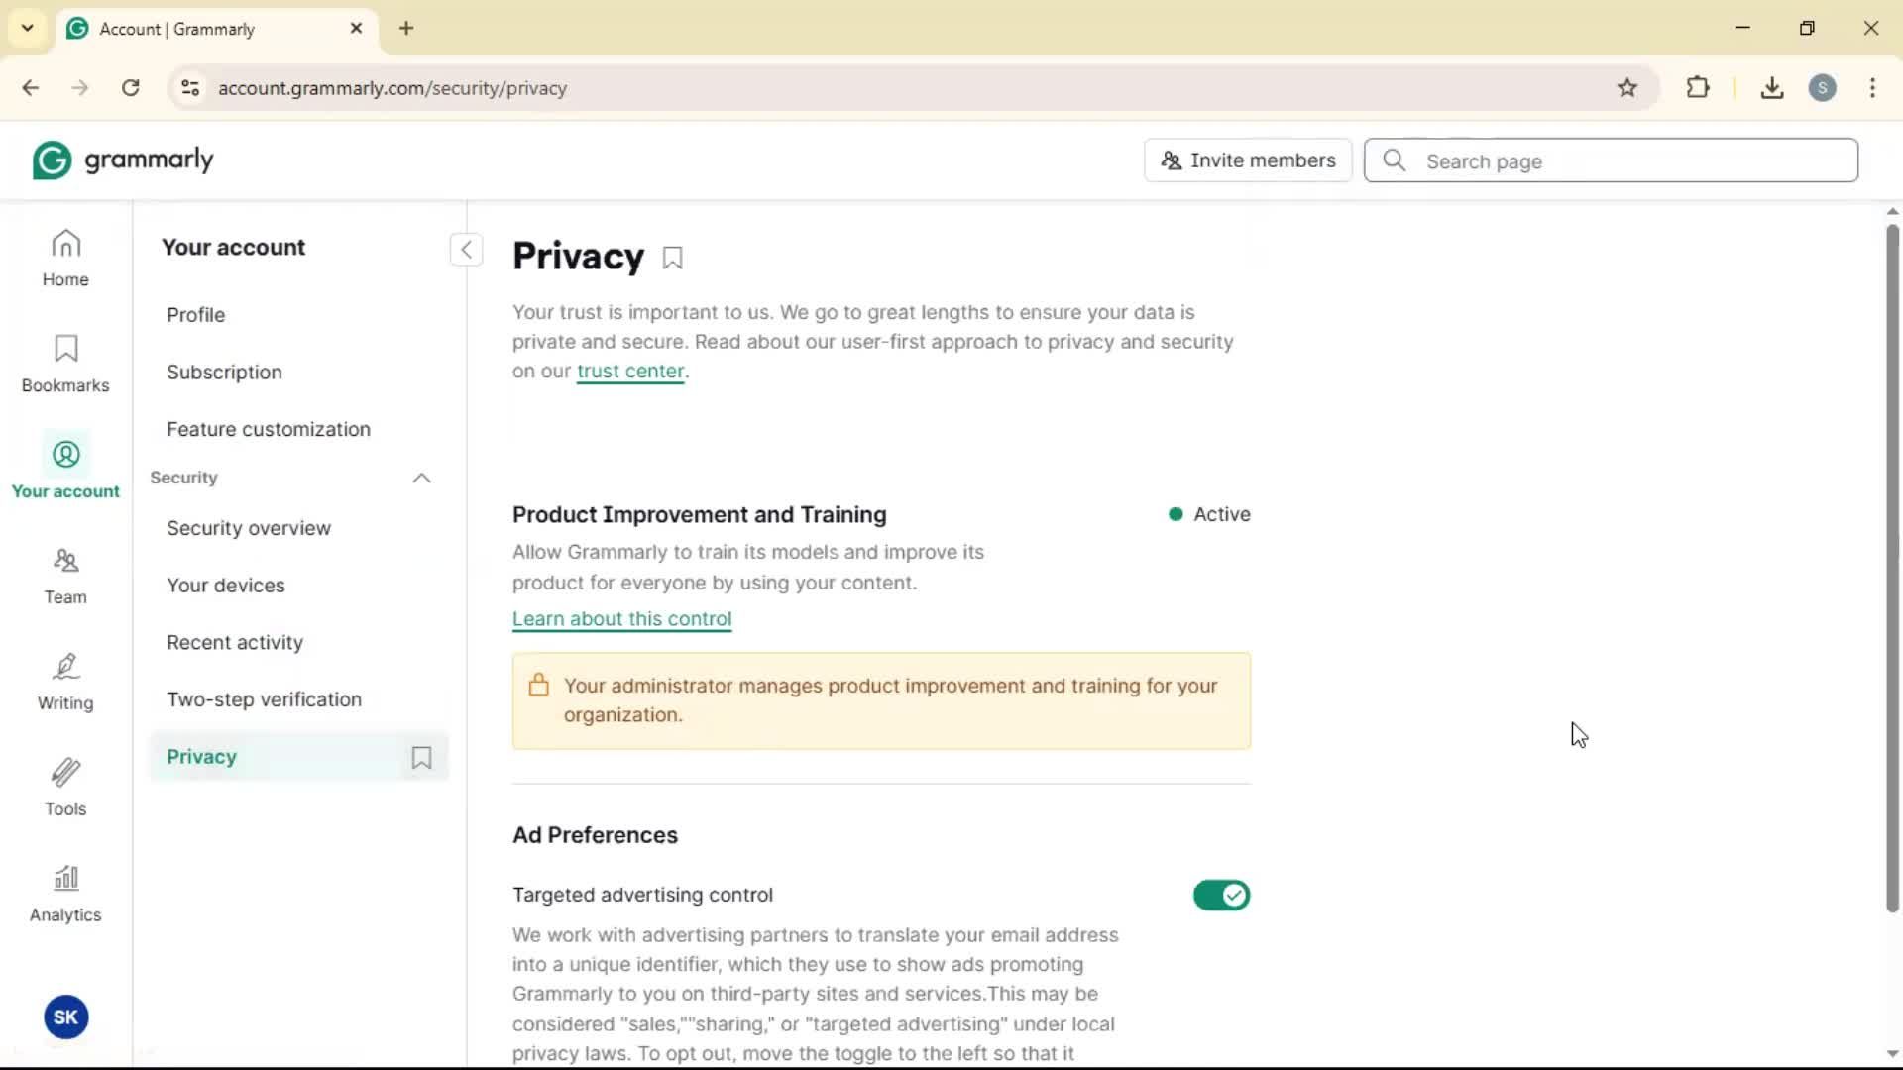This screenshot has height=1070, width=1903.
Task: Select Two-step verification menu item
Action: [264, 699]
